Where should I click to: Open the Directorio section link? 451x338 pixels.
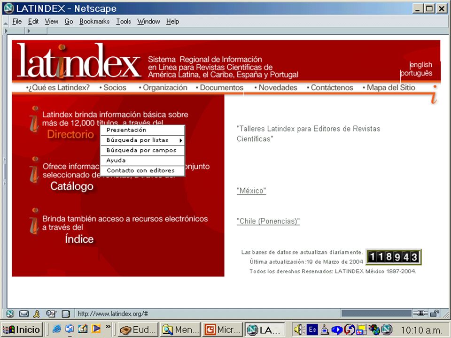click(70, 134)
